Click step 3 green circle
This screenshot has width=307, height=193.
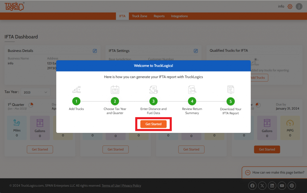(x=153, y=101)
